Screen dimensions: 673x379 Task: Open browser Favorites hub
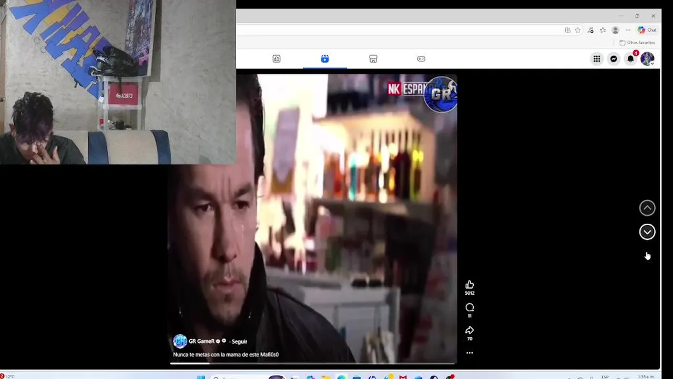(x=603, y=30)
